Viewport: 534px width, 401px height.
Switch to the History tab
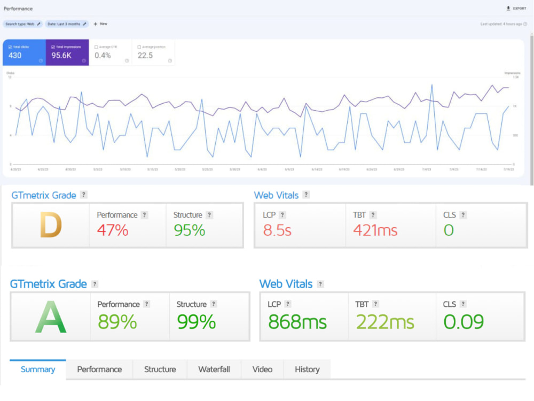click(307, 369)
